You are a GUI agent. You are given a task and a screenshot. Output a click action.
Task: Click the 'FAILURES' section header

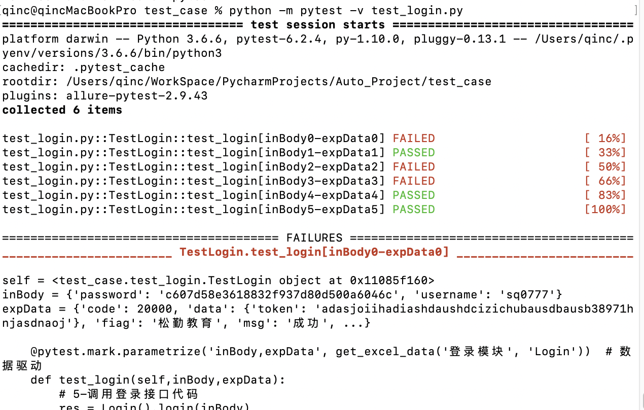(x=314, y=238)
